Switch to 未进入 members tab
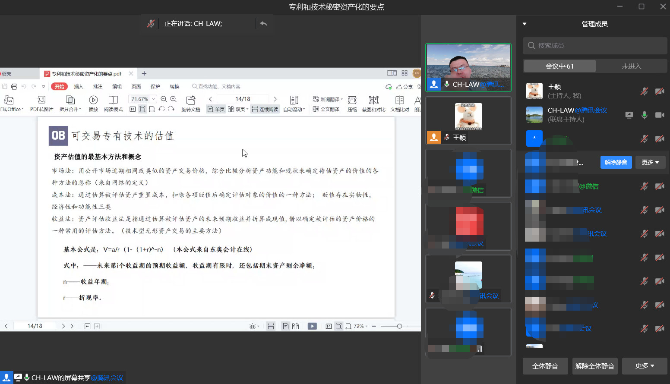The image size is (670, 384). click(x=631, y=66)
